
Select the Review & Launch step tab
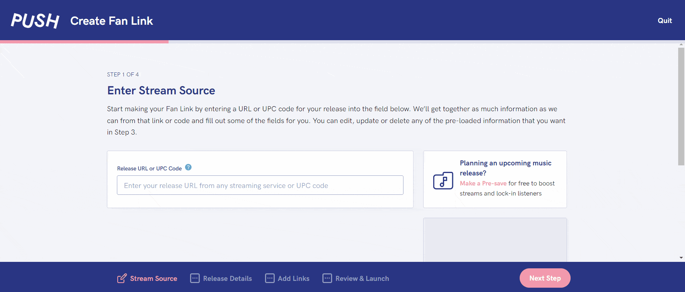pyautogui.click(x=356, y=278)
